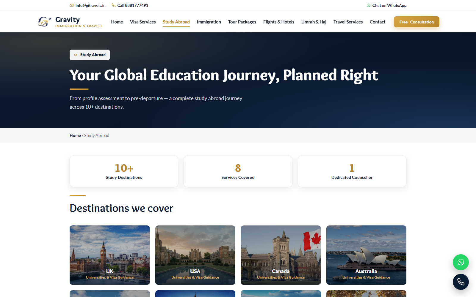Click the WhatsApp icon in top bar
This screenshot has width=476, height=297.
point(369,5)
